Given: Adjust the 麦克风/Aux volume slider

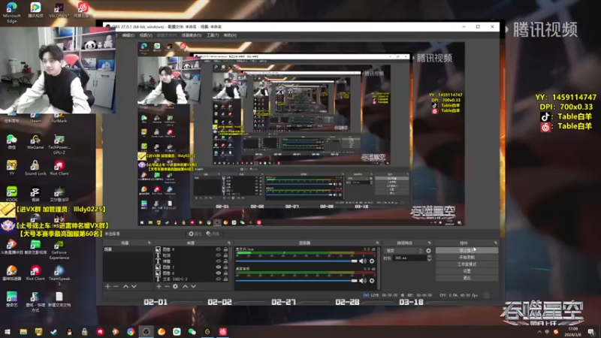Looking at the screenshot, I should pyautogui.click(x=296, y=261).
